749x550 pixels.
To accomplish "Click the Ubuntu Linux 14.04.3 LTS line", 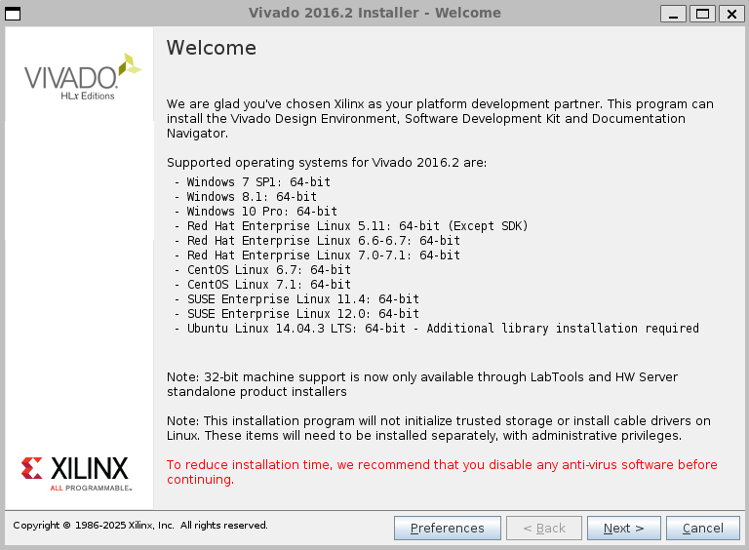I will [x=443, y=329].
